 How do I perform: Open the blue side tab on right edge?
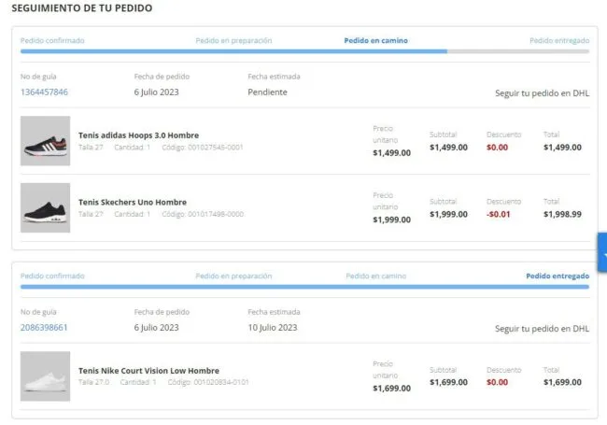tap(601, 253)
